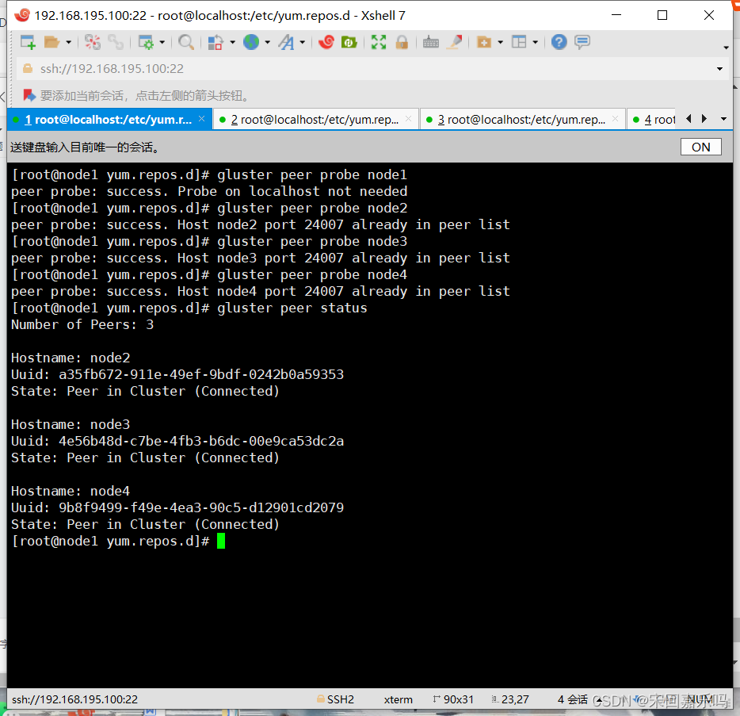
Task: Click the red Xshell swirl toolbar icon
Action: [x=326, y=42]
